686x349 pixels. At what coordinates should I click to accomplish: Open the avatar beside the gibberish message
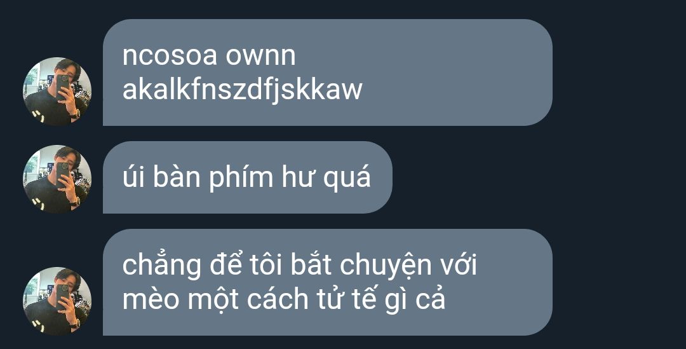57,92
